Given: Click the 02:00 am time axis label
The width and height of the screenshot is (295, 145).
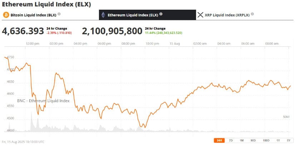Looking at the screenshot, I should (x=200, y=44).
